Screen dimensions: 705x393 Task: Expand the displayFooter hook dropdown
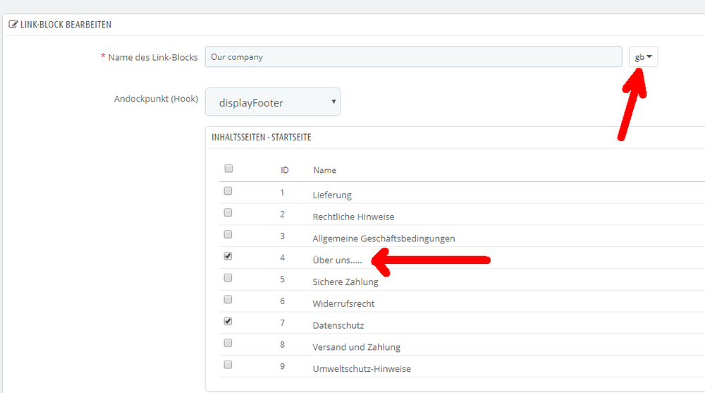(x=272, y=102)
